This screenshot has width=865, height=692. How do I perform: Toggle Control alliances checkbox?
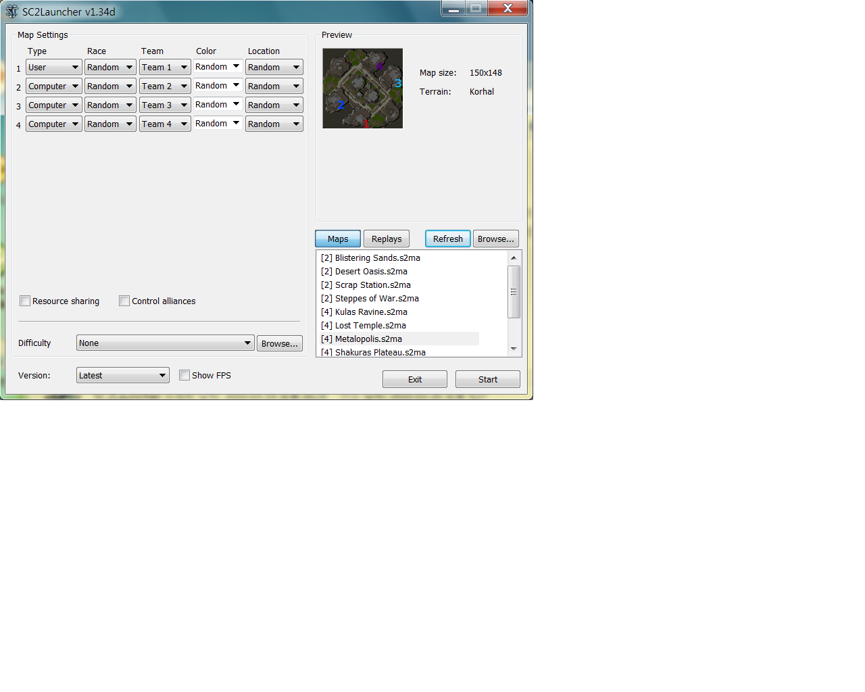[124, 301]
